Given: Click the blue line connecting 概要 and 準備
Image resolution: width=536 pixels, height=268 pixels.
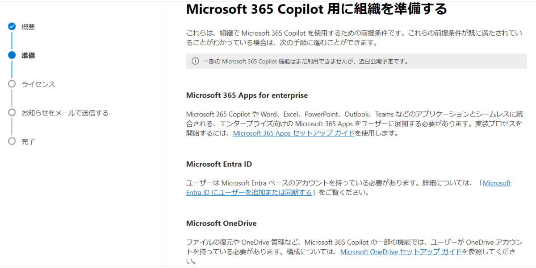Looking at the screenshot, I should pos(12,41).
